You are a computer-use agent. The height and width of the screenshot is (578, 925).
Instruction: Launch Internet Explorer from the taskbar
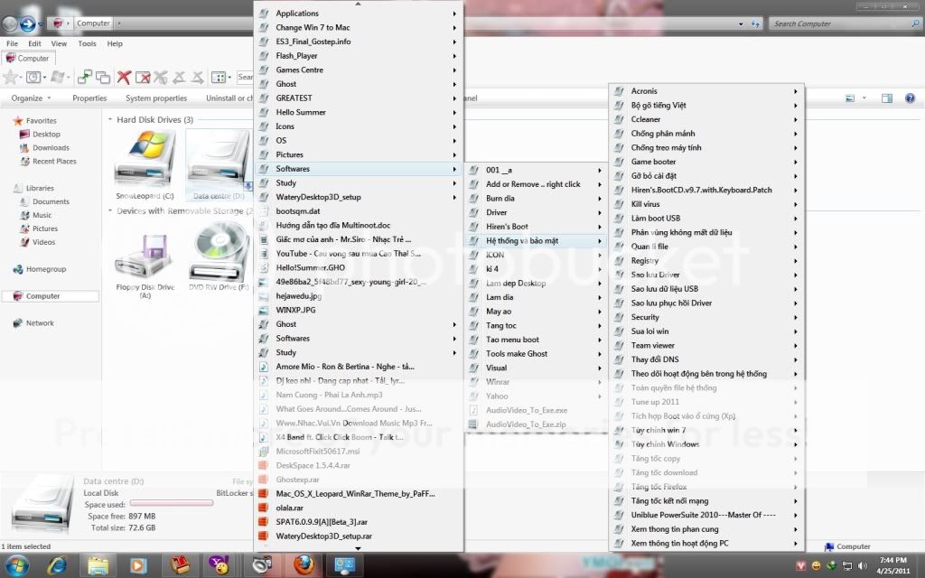[58, 565]
